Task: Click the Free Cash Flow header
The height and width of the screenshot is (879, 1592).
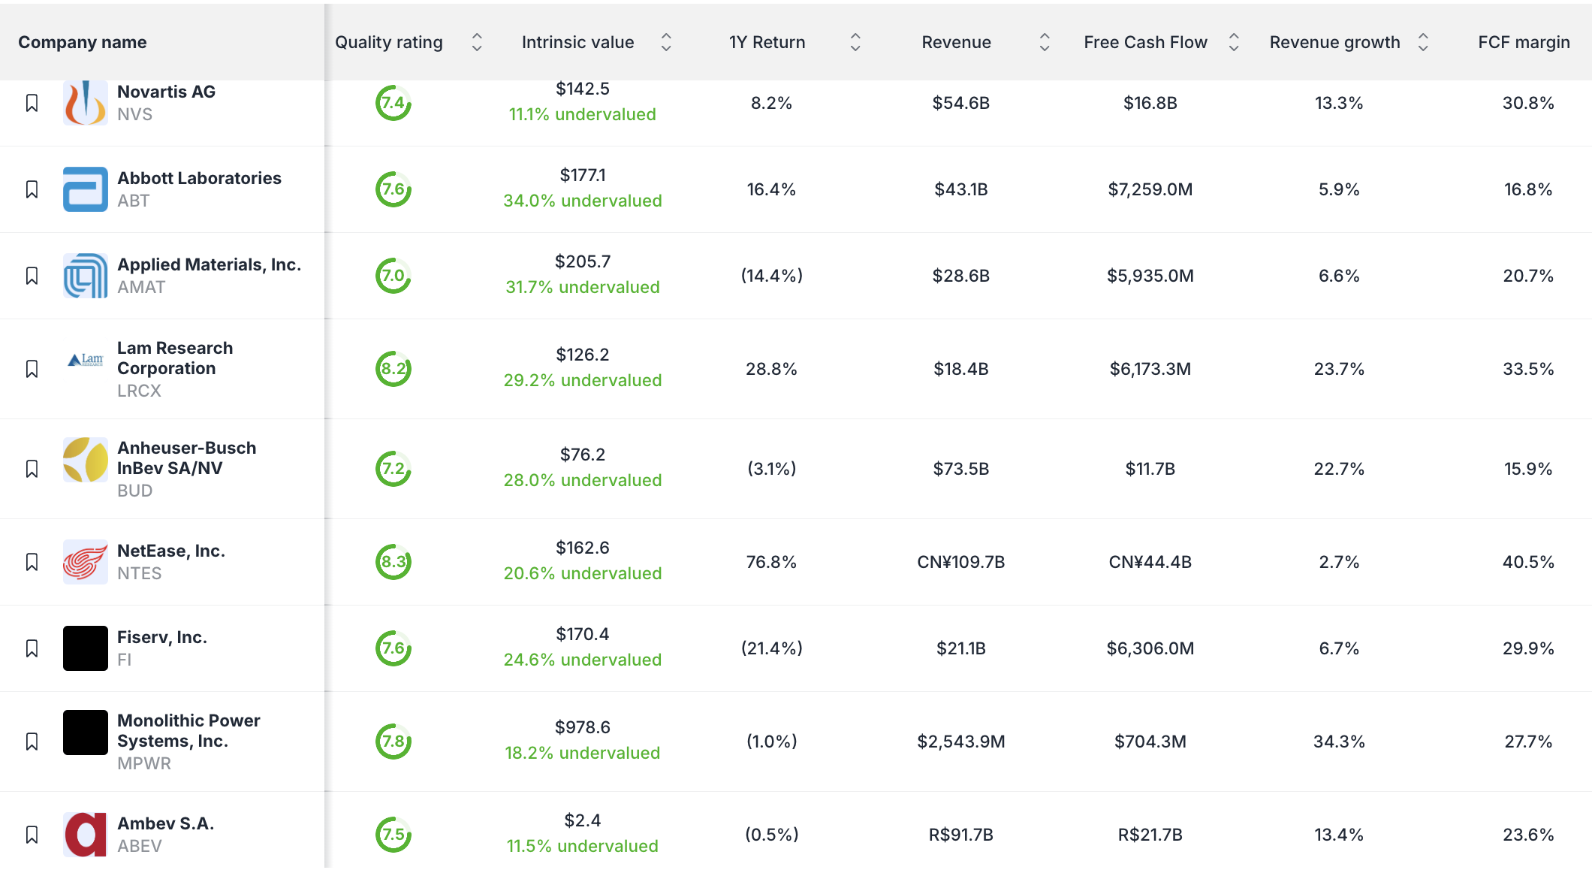Action: click(x=1145, y=42)
